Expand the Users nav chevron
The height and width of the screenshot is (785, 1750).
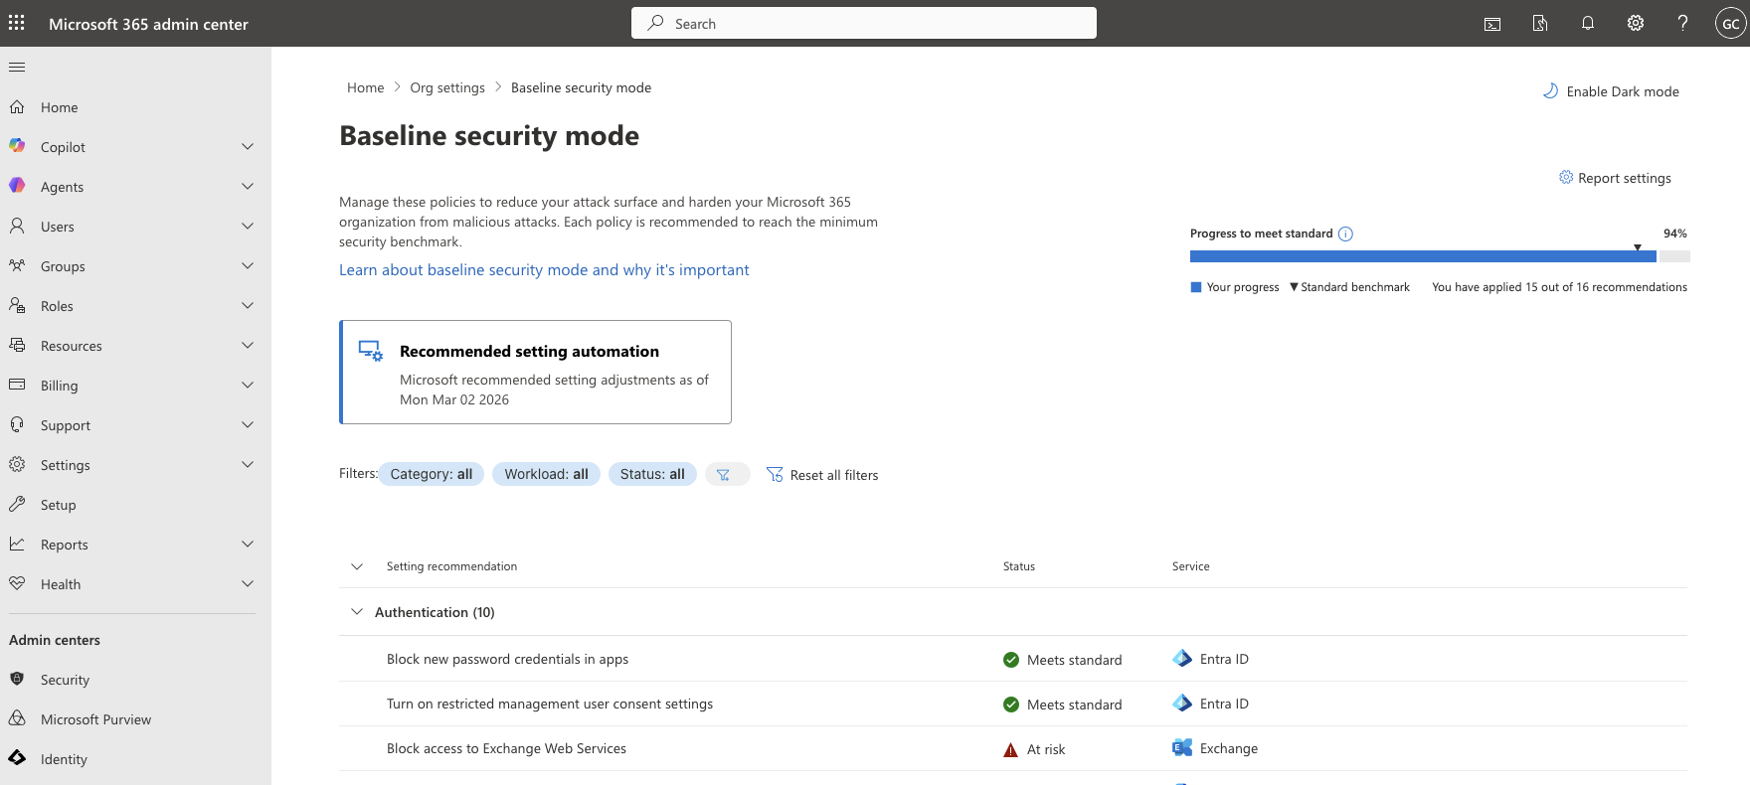click(x=248, y=227)
